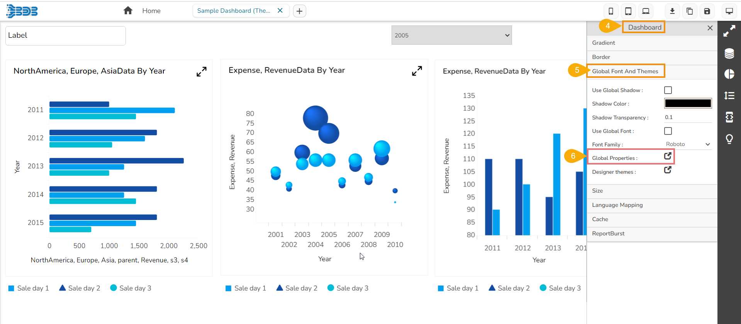Screen dimensions: 741x324
Task: Click the Home icon in the top bar
Action: (x=128, y=11)
